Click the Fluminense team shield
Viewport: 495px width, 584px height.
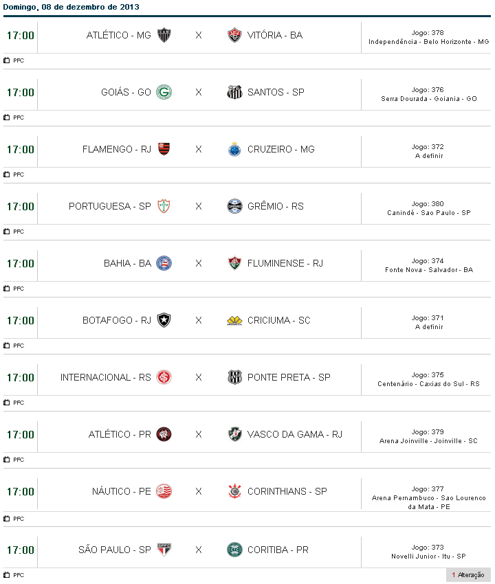pos(234,263)
